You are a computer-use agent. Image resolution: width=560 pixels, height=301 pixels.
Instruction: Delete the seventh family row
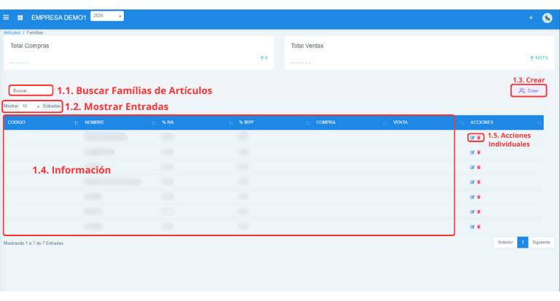(x=479, y=227)
